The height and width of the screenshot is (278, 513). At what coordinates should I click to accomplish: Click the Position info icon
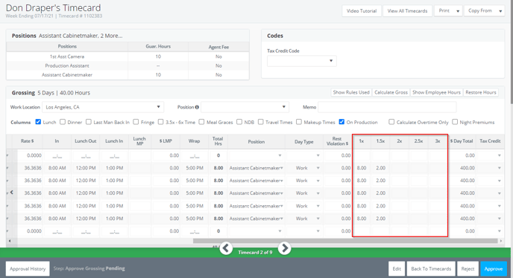click(x=197, y=107)
